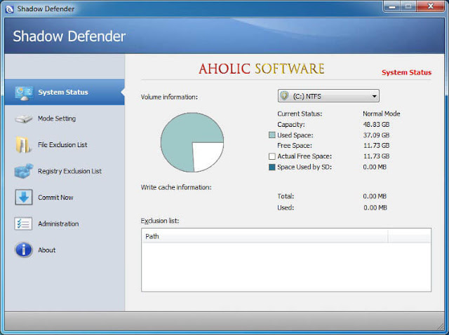Click the Volume information label
Image resolution: width=449 pixels, height=335 pixels.
[x=169, y=97]
